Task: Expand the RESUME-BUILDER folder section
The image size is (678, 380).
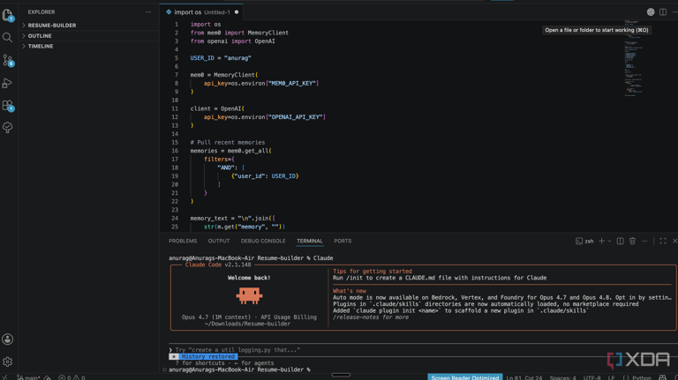Action: [88, 25]
